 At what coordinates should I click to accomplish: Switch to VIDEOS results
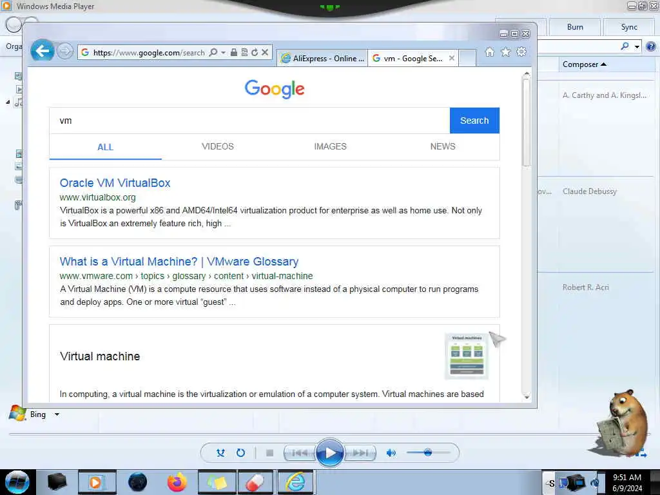coord(218,146)
